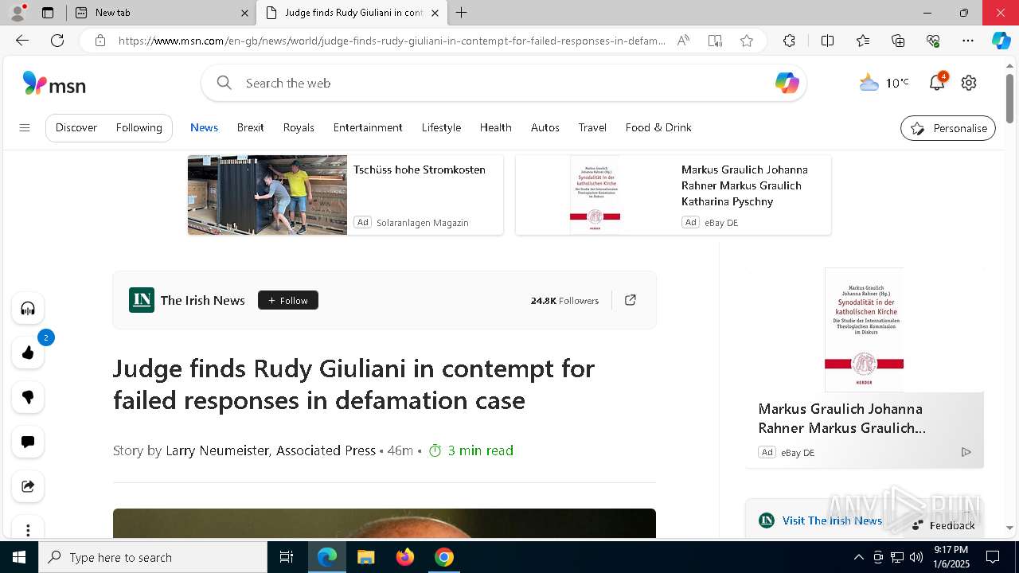Refresh the current page
The width and height of the screenshot is (1019, 573).
tap(57, 41)
